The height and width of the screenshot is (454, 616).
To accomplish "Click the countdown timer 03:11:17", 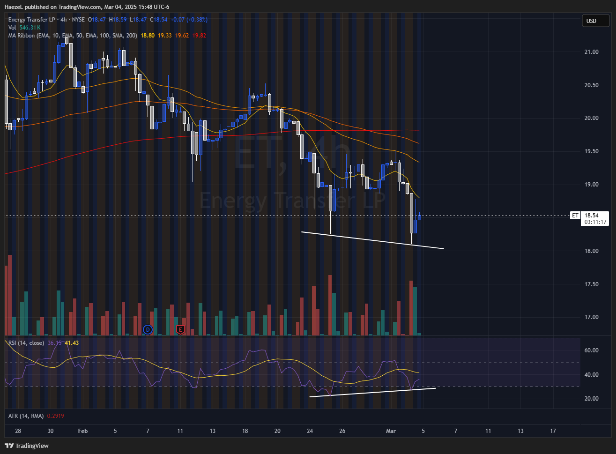I will (x=595, y=223).
